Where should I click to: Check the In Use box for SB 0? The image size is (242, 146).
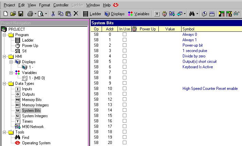(x=124, y=34)
